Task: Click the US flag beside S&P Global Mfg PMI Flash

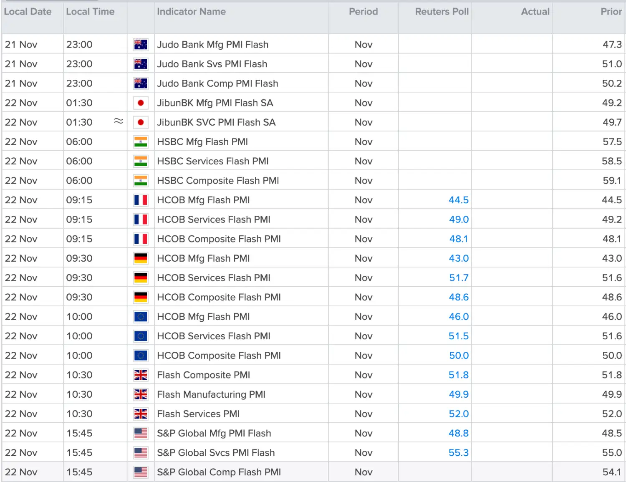Action: [x=141, y=433]
